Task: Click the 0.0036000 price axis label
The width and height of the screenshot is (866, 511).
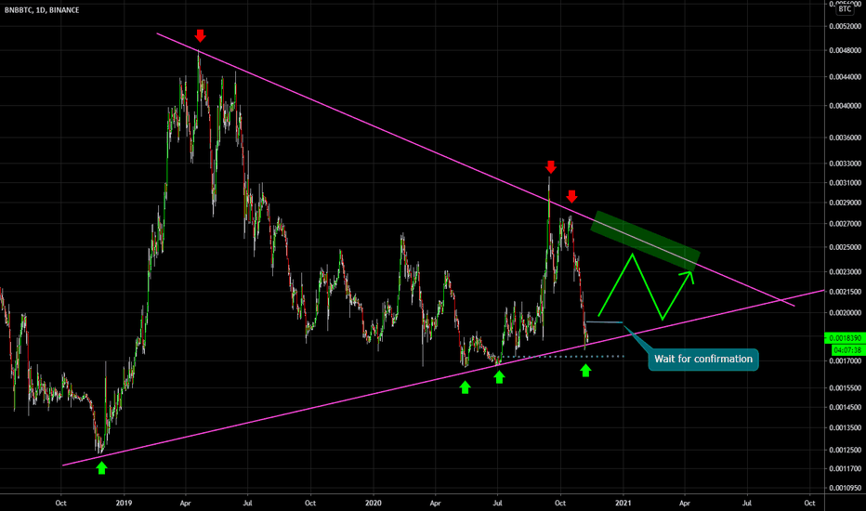Action: pyautogui.click(x=845, y=138)
